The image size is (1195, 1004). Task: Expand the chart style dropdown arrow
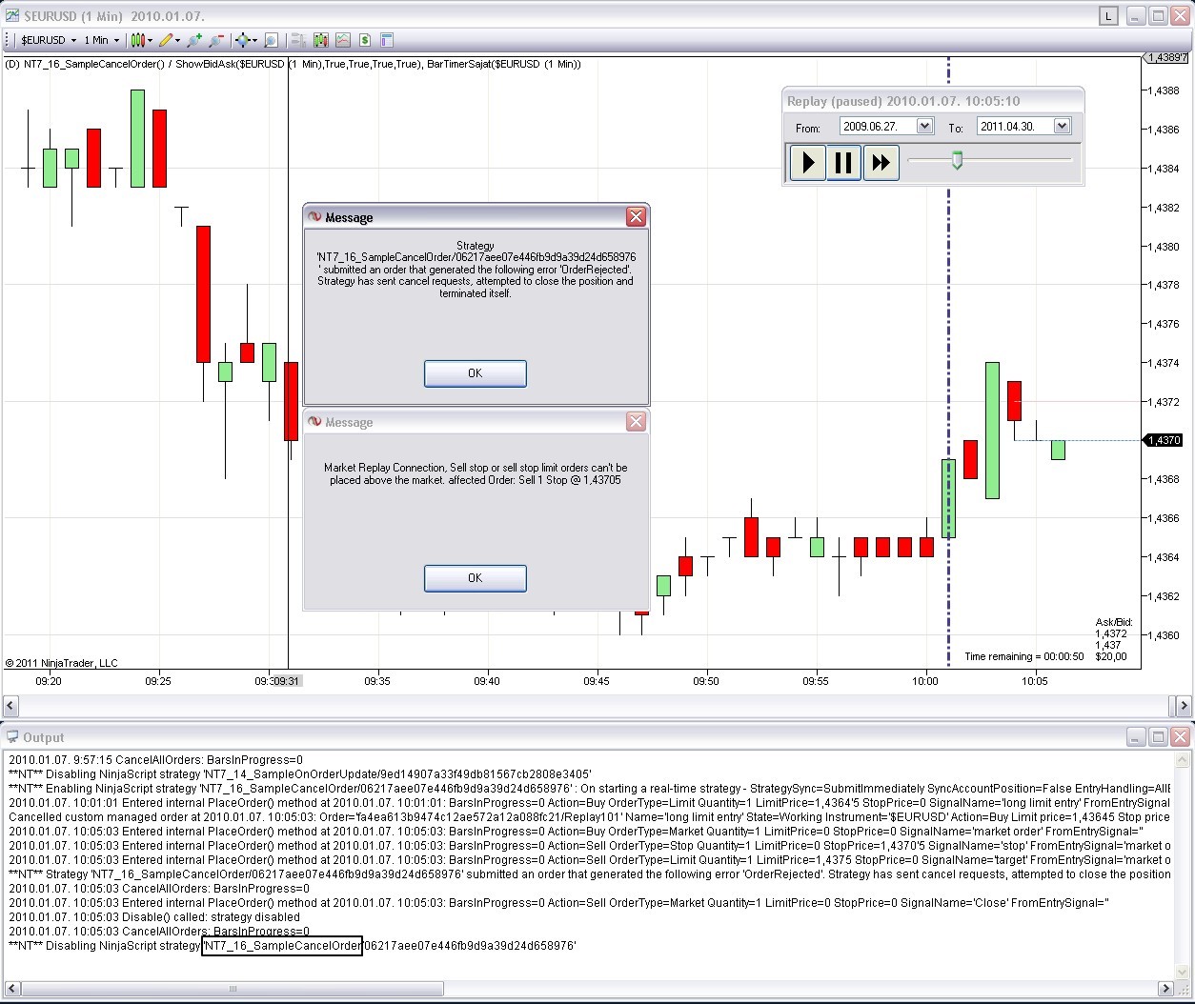[151, 40]
